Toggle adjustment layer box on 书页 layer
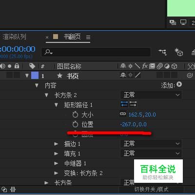The width and height of the screenshot is (195, 195). click(x=167, y=75)
